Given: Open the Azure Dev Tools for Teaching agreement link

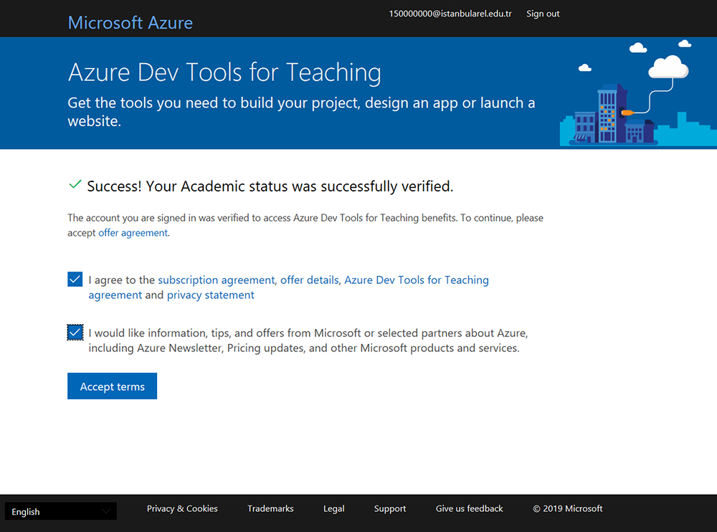Looking at the screenshot, I should coord(416,280).
